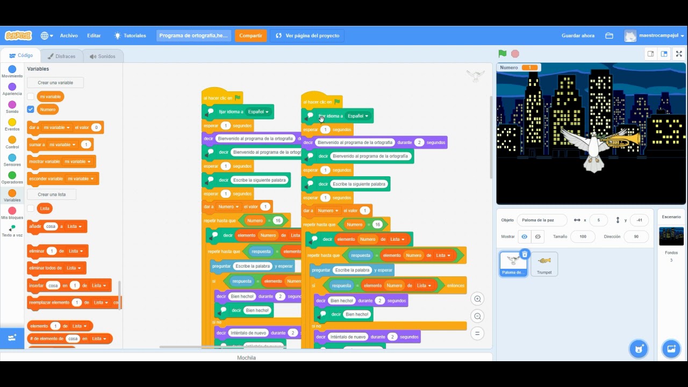Switch to the Disfraces tab
The height and width of the screenshot is (387, 688).
point(61,56)
